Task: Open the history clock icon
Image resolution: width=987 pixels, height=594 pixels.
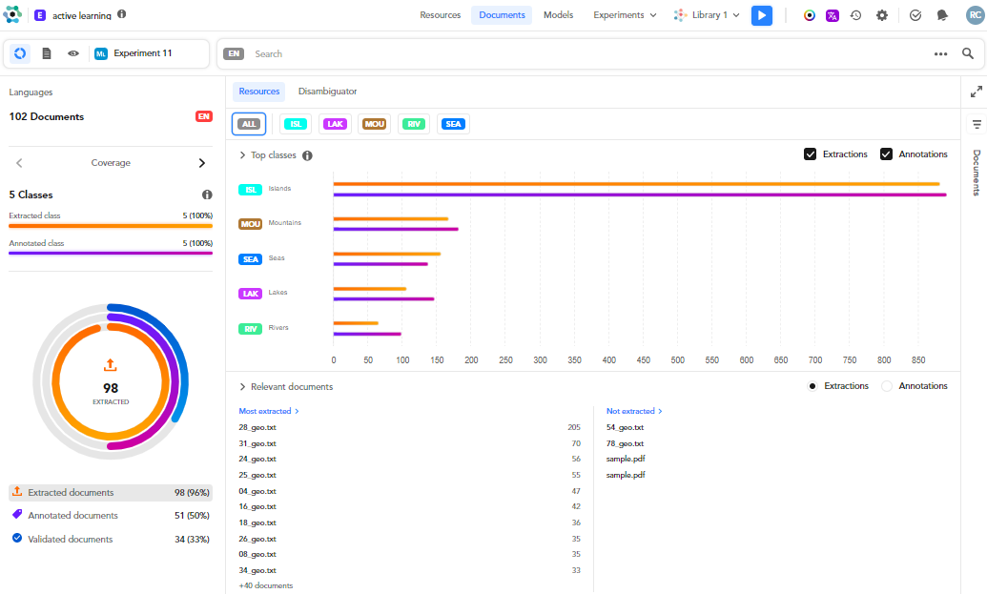Action: pyautogui.click(x=856, y=15)
